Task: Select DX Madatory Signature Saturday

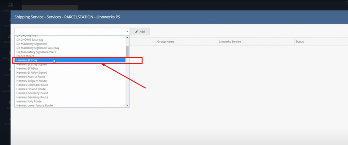Action: click(70, 48)
